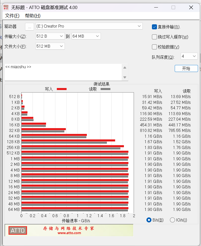Expand the 512 B transfer size dropdown
Image resolution: width=201 pixels, height=246 pixels.
click(50, 36)
